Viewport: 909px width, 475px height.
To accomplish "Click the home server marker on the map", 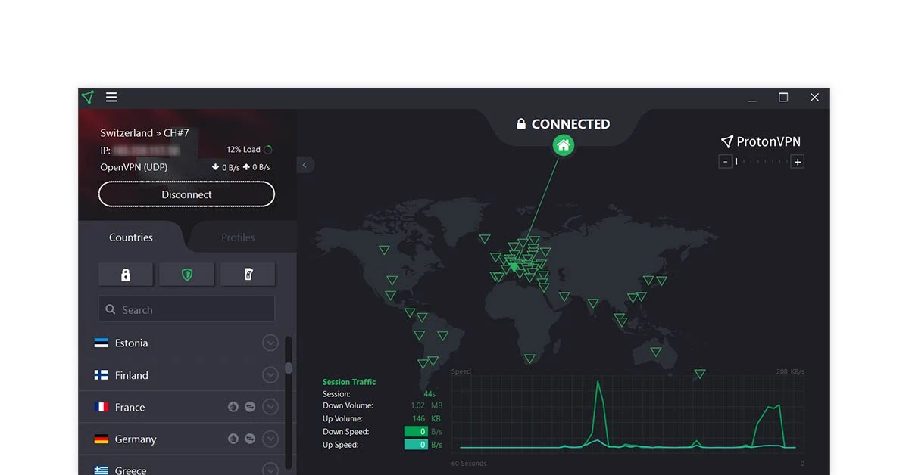I will coord(563,144).
